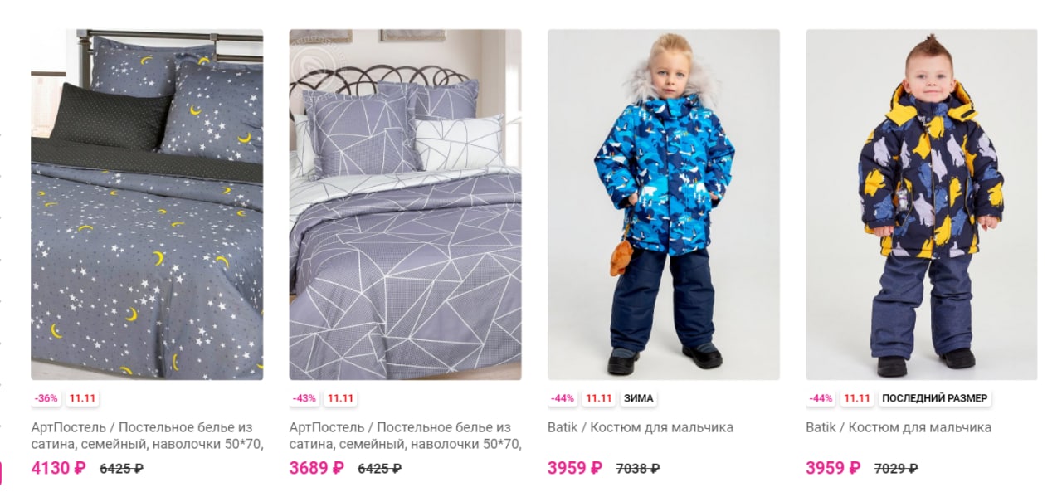Viewport: 1062px width, 502px height.
Task: Click the crossed-out 7029 ₽ price
Action: pyautogui.click(x=896, y=469)
